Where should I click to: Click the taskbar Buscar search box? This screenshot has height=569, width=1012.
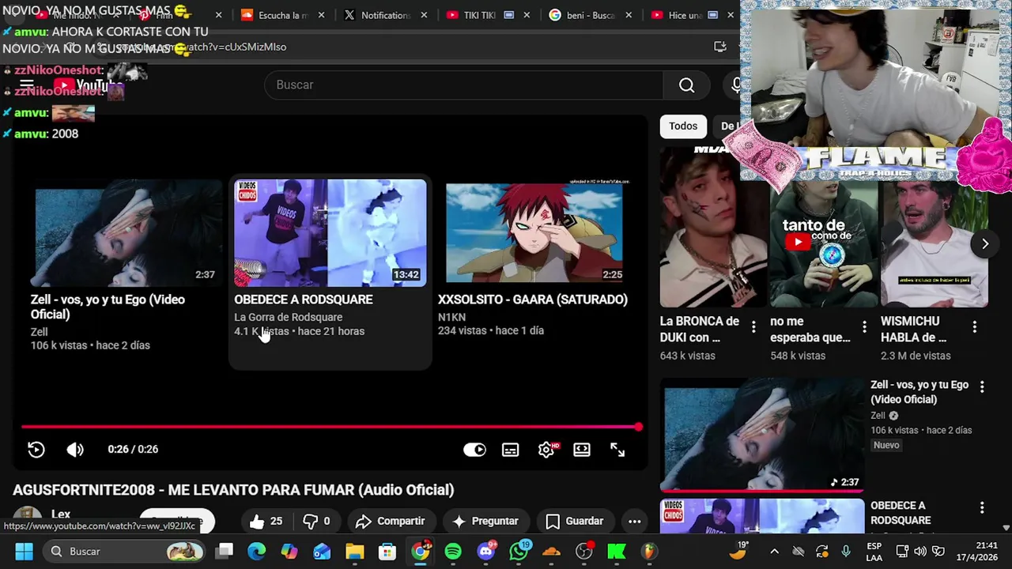(124, 551)
